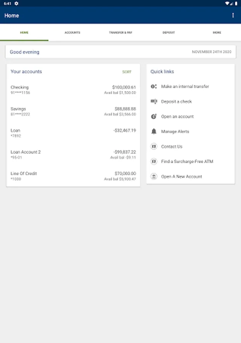Open the Checking account details
The width and height of the screenshot is (241, 343).
pyautogui.click(x=73, y=90)
